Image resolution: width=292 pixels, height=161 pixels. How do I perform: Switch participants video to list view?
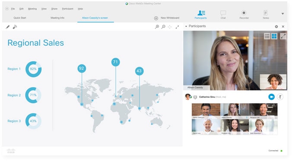267,36
